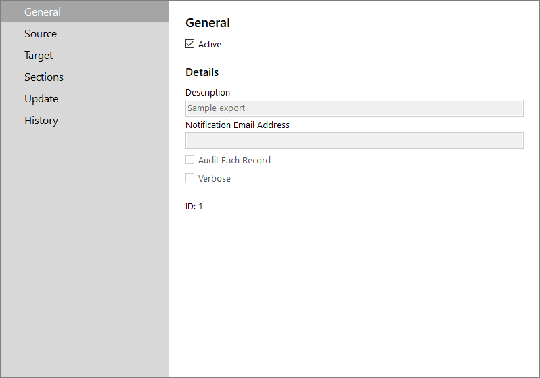Go to the Sections page
The height and width of the screenshot is (378, 540).
pyautogui.click(x=85, y=77)
